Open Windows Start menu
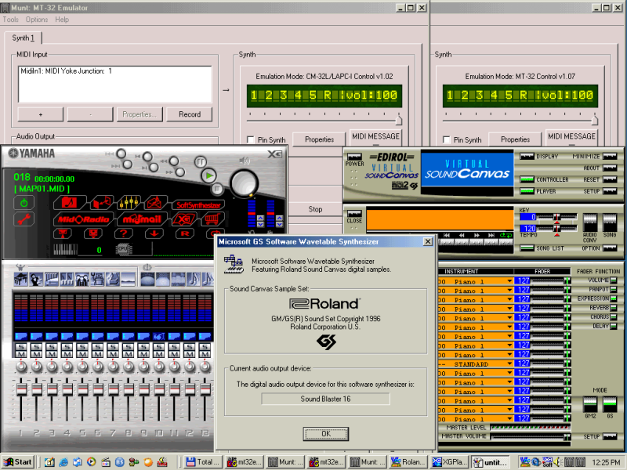627x470 pixels. [x=17, y=462]
